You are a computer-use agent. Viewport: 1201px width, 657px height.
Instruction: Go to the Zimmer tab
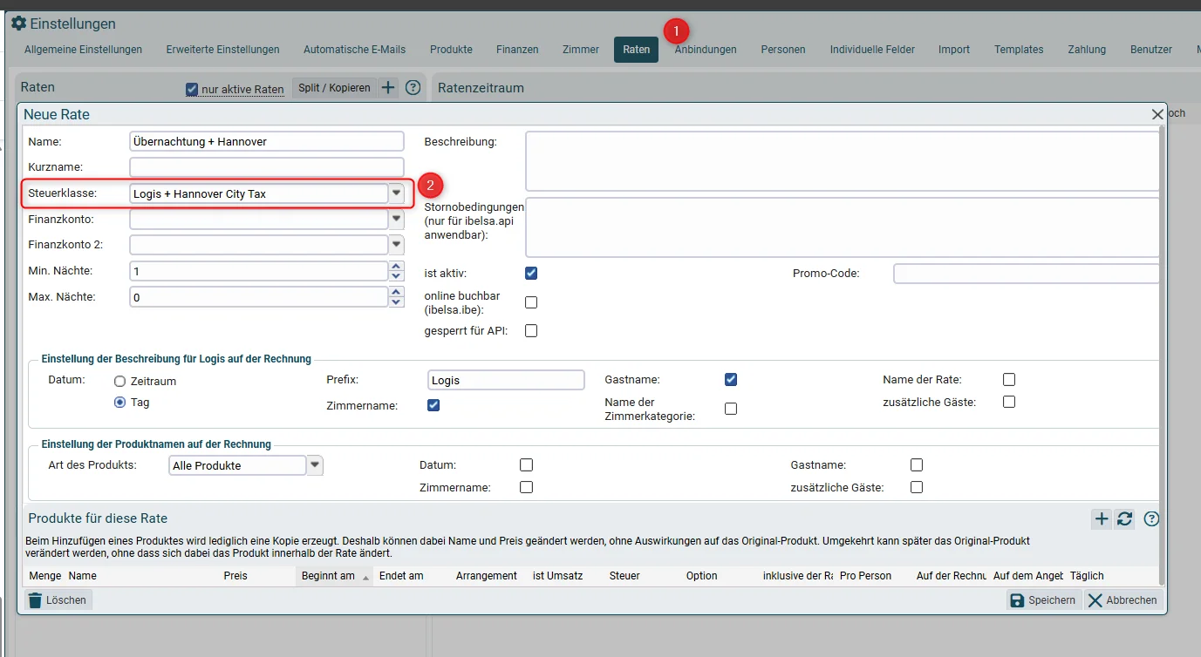pyautogui.click(x=581, y=50)
